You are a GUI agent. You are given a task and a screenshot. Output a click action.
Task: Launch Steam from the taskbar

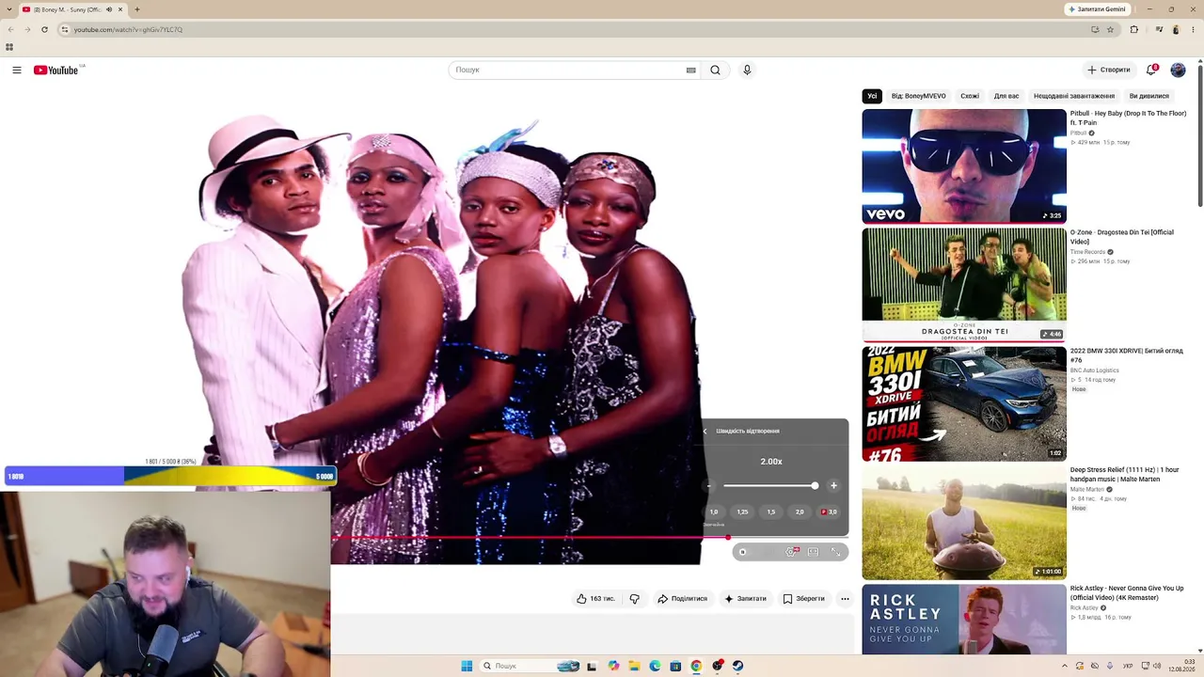click(737, 666)
